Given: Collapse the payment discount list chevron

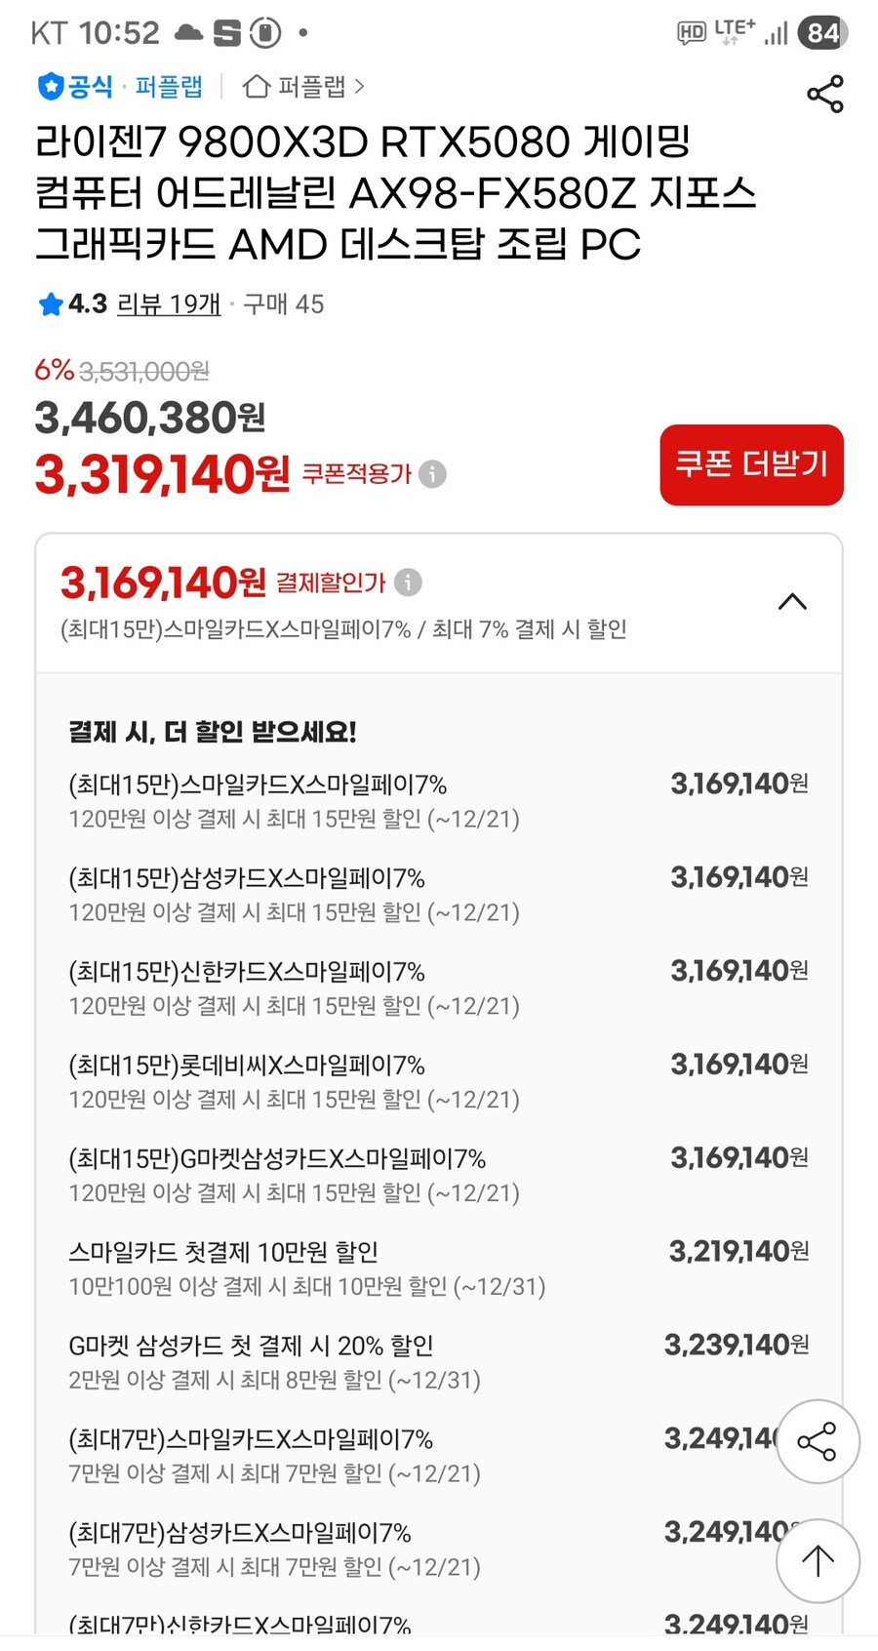Looking at the screenshot, I should 792,602.
